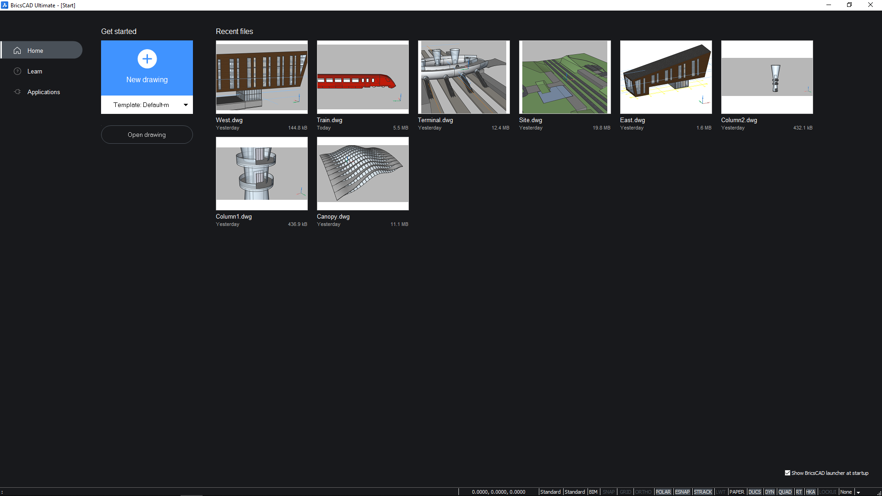Toggle STRACK in status bar
Image resolution: width=882 pixels, height=496 pixels.
(x=703, y=492)
